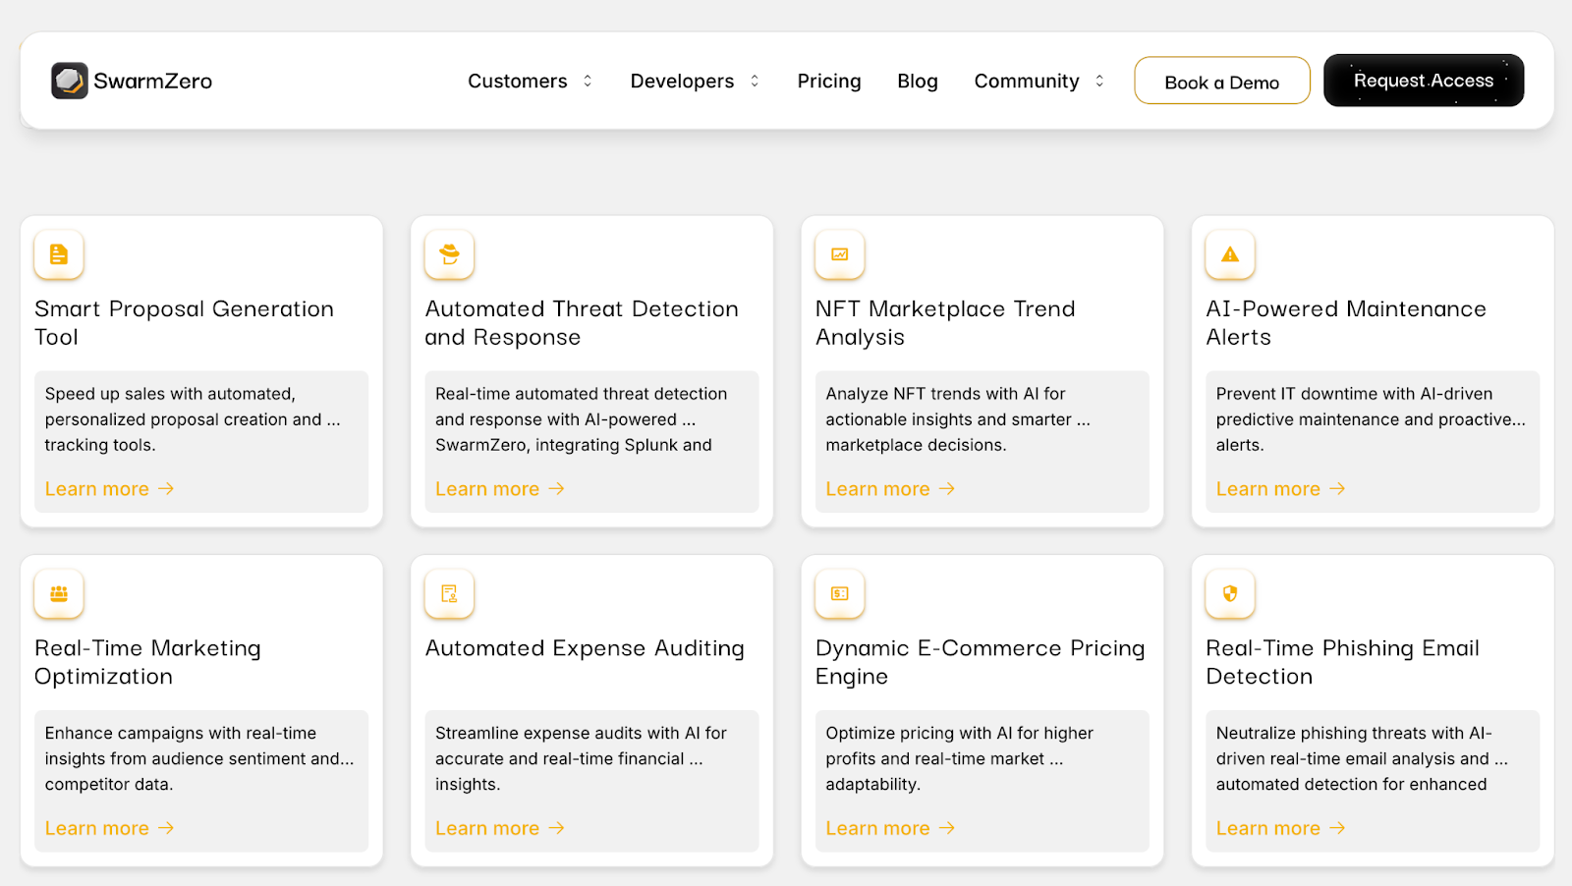Open the Blog from navigation

pos(917,81)
